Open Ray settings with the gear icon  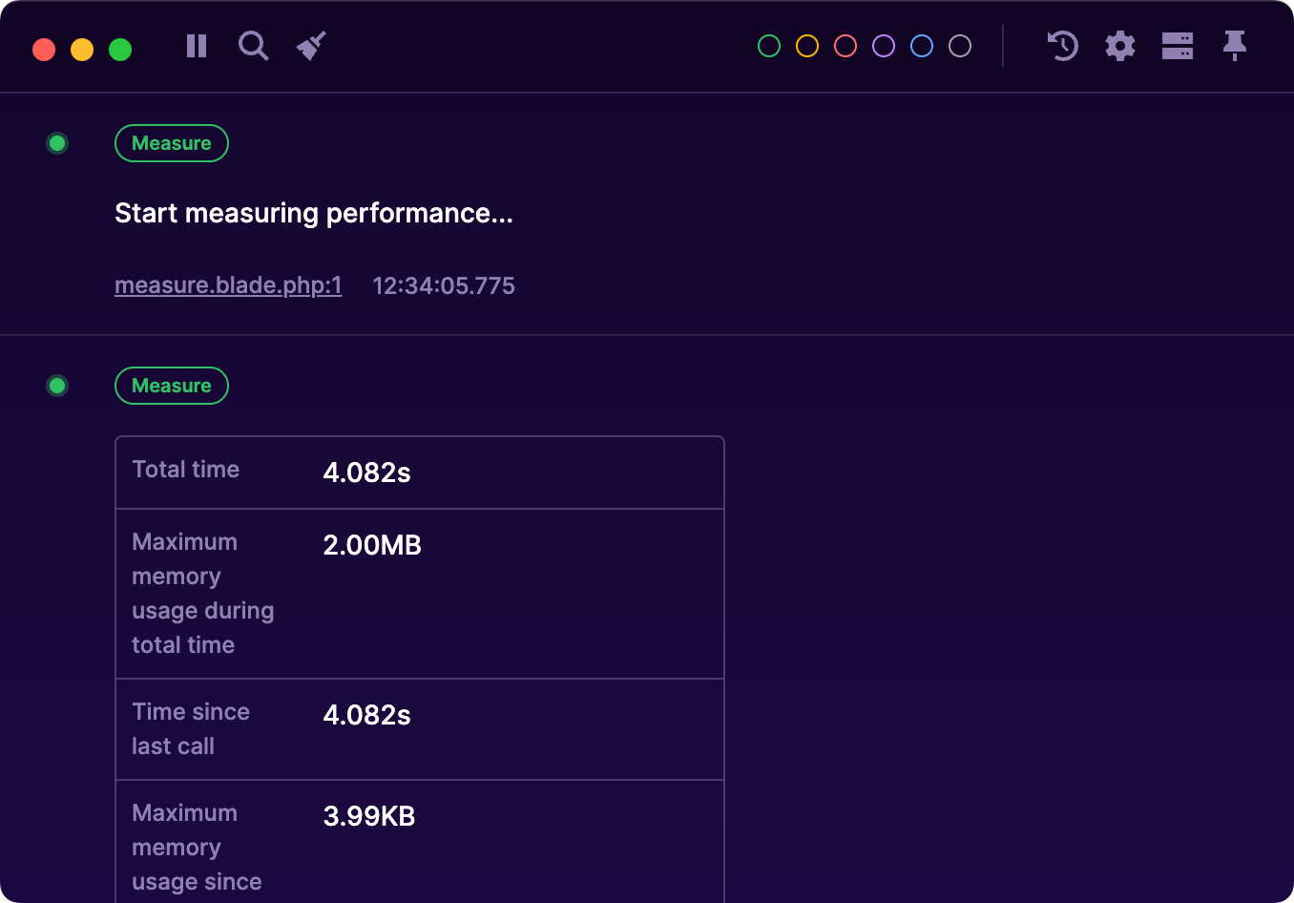pos(1119,46)
